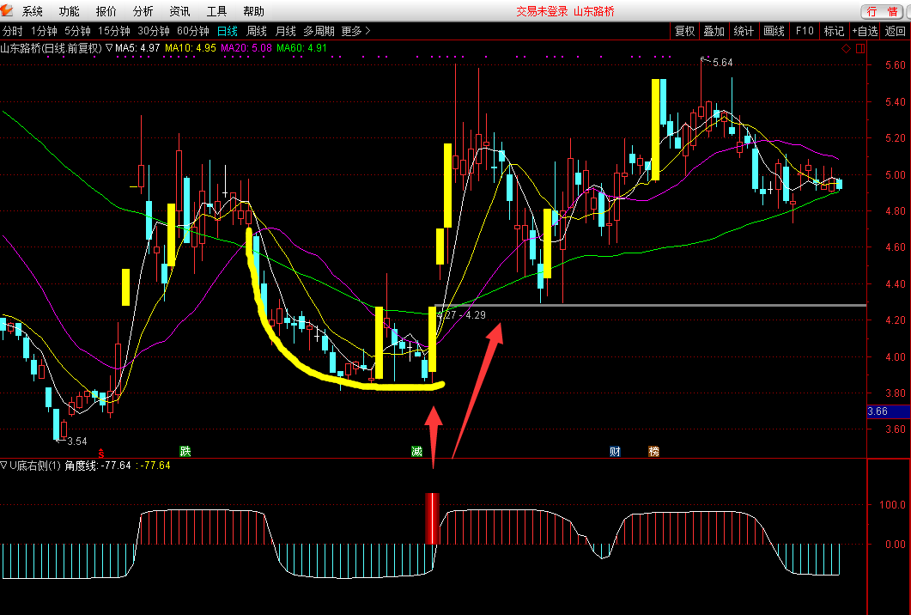Click the red split-panel layout icon

860,49
